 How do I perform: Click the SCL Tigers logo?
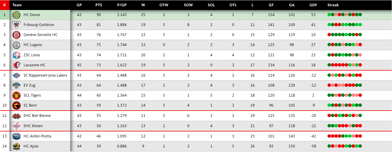[16, 95]
